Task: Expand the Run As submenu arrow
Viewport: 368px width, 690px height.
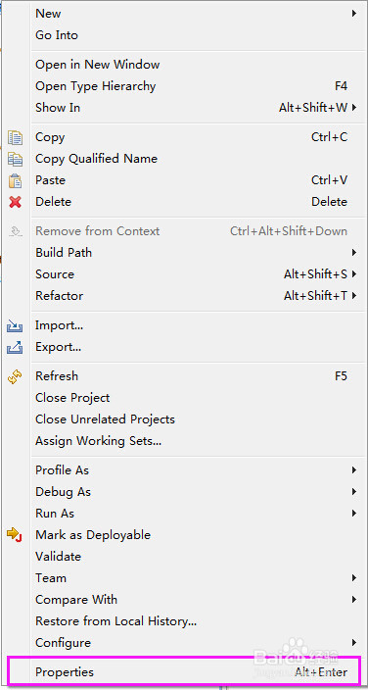Action: 354,514
